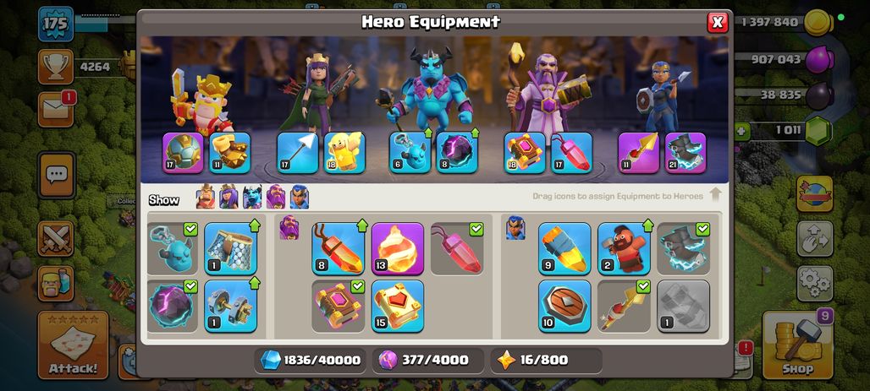Select the Rage Gem level 13 equipment
870x391 pixels.
[x=397, y=248]
